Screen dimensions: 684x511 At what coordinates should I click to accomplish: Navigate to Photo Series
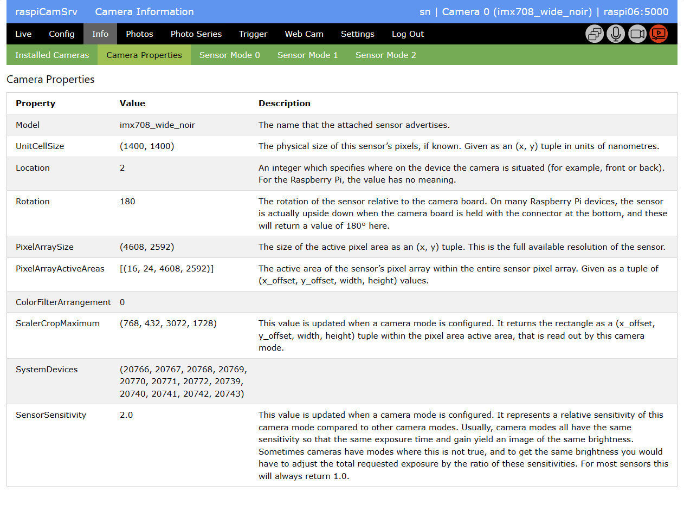point(196,34)
